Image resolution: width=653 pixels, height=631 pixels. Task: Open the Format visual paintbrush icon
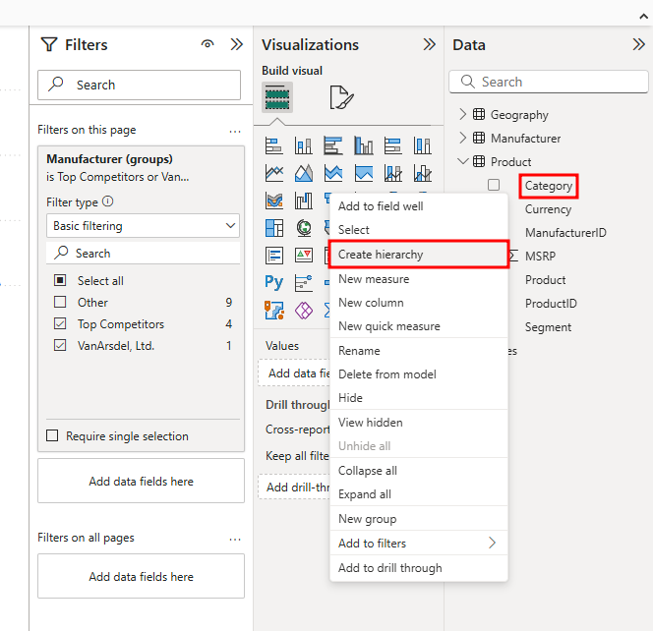[341, 97]
